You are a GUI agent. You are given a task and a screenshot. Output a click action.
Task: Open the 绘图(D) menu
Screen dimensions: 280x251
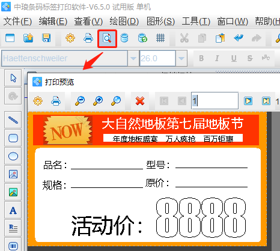[124, 21]
